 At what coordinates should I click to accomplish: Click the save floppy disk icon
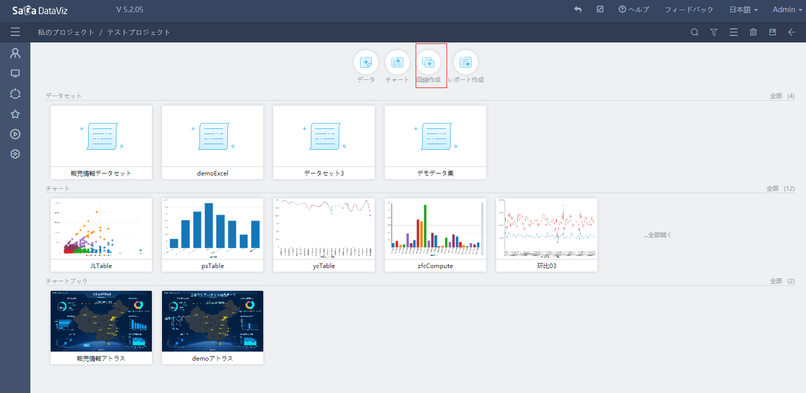(x=773, y=32)
